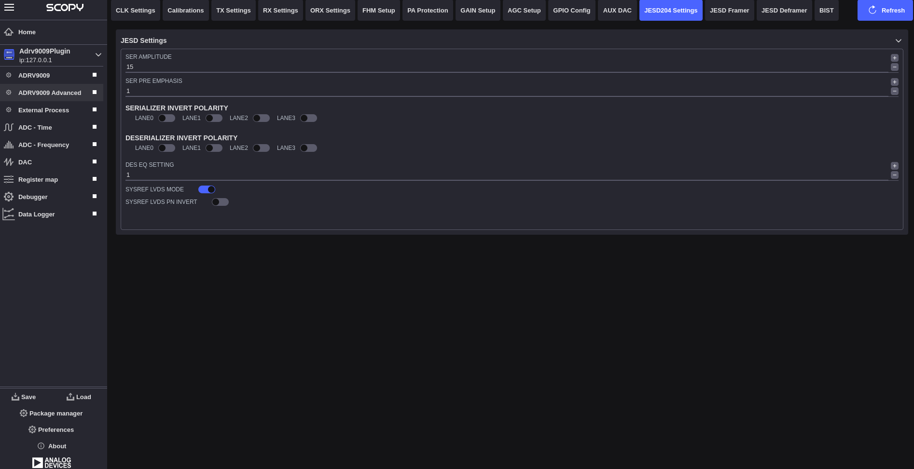Switch to the BIST tab
Screen dimensions: 914x469
(827, 10)
